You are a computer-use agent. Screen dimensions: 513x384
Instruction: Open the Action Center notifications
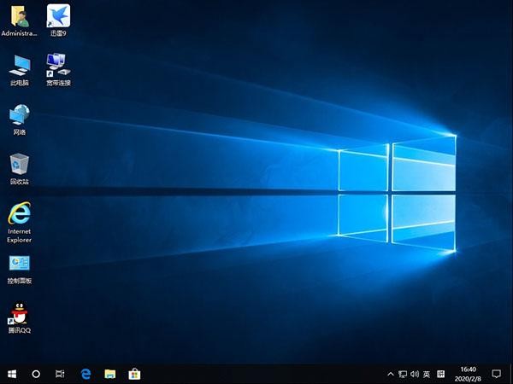[x=500, y=374]
